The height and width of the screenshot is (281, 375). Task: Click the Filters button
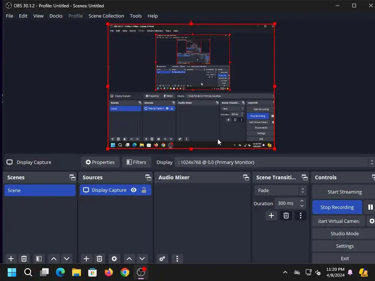(136, 162)
